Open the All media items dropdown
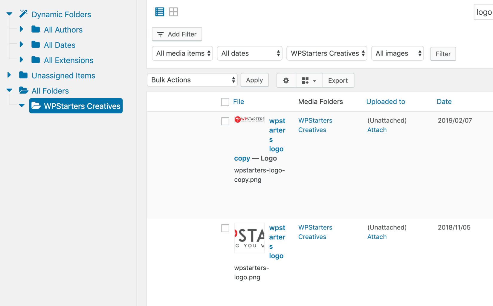This screenshot has height=306, width=493. click(x=182, y=53)
